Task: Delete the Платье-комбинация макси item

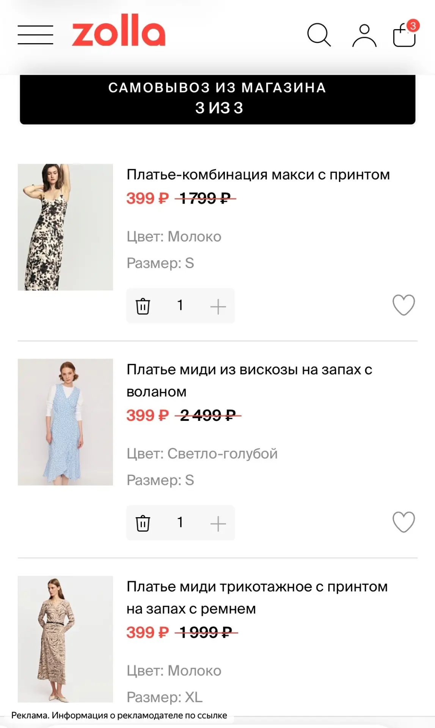Action: click(x=143, y=306)
